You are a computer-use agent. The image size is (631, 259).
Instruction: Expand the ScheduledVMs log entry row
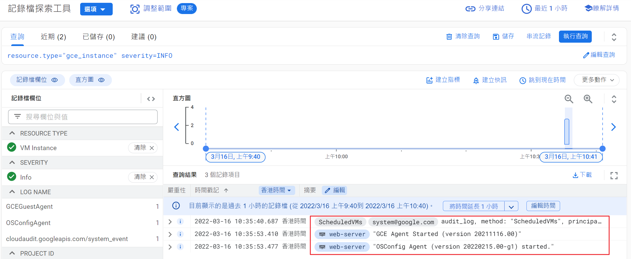tap(170, 222)
